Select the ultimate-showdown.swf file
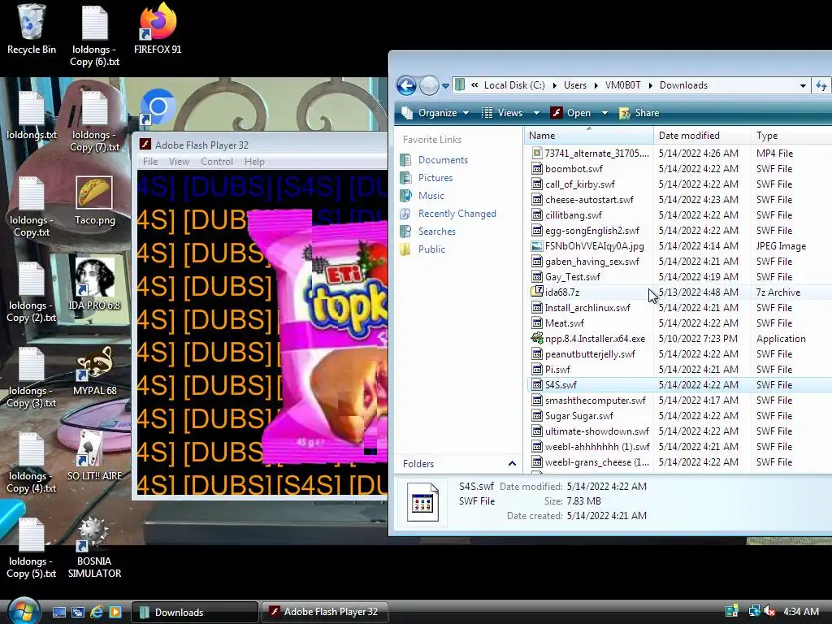This screenshot has width=832, height=624. coord(590,431)
